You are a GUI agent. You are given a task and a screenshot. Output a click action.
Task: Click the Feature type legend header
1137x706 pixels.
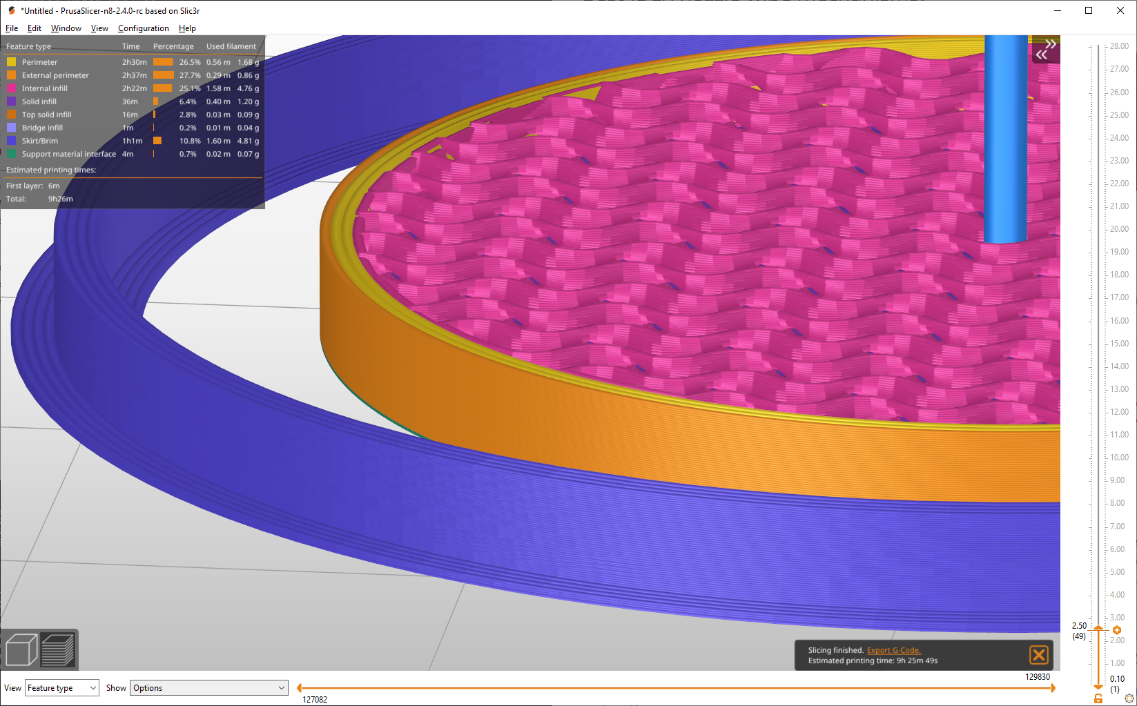[x=28, y=46]
